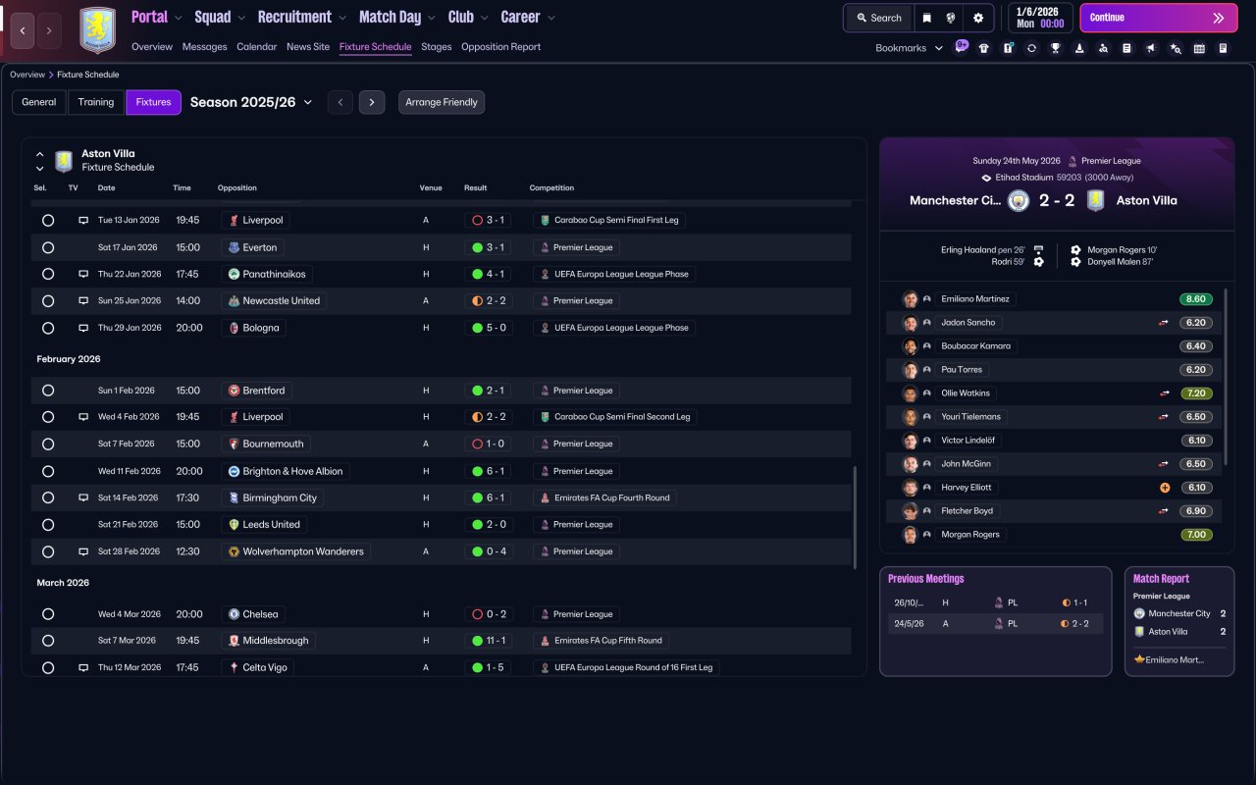This screenshot has height=785, width=1256.
Task: Open the Calendar tab
Action: click(257, 46)
